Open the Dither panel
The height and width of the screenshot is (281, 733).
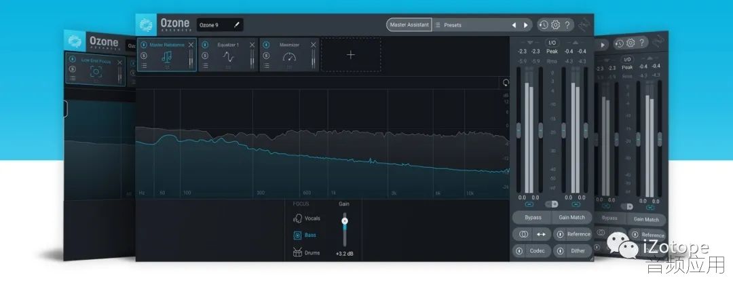coord(578,251)
